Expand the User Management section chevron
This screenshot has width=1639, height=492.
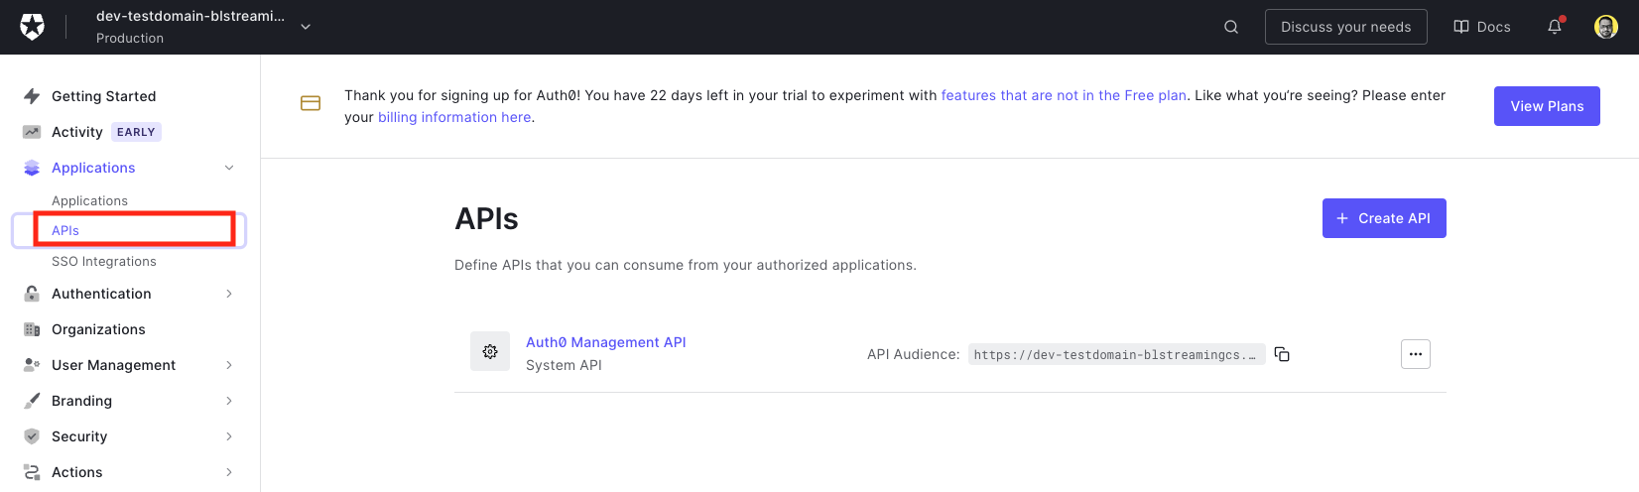229,365
